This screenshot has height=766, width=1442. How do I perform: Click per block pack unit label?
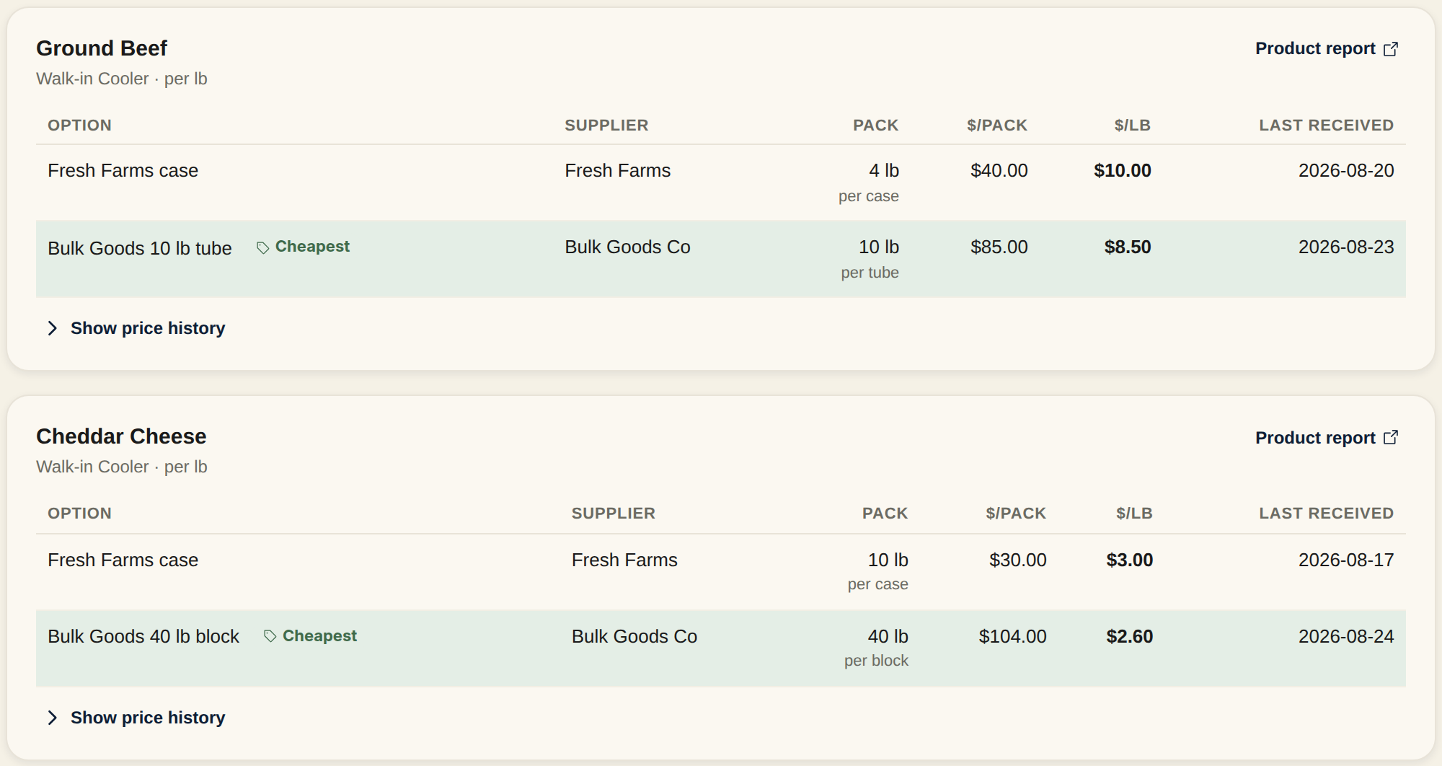[x=876, y=661]
